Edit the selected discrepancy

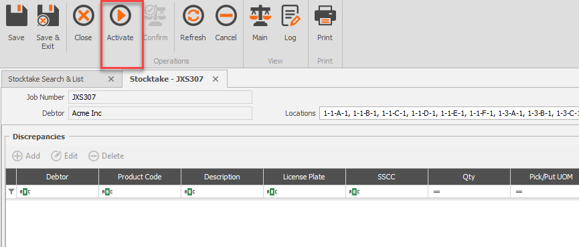pyautogui.click(x=64, y=156)
